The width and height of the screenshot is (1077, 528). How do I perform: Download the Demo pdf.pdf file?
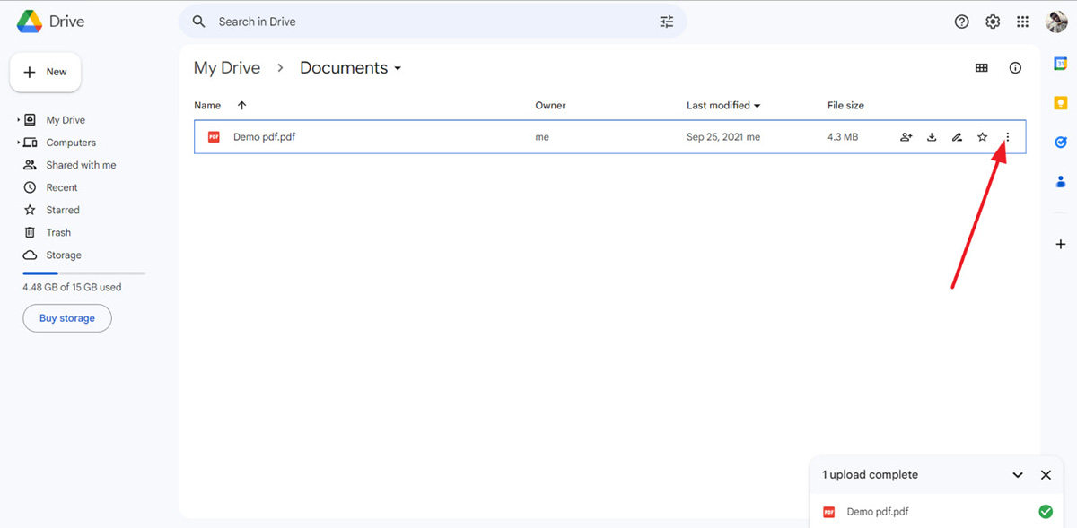click(931, 136)
